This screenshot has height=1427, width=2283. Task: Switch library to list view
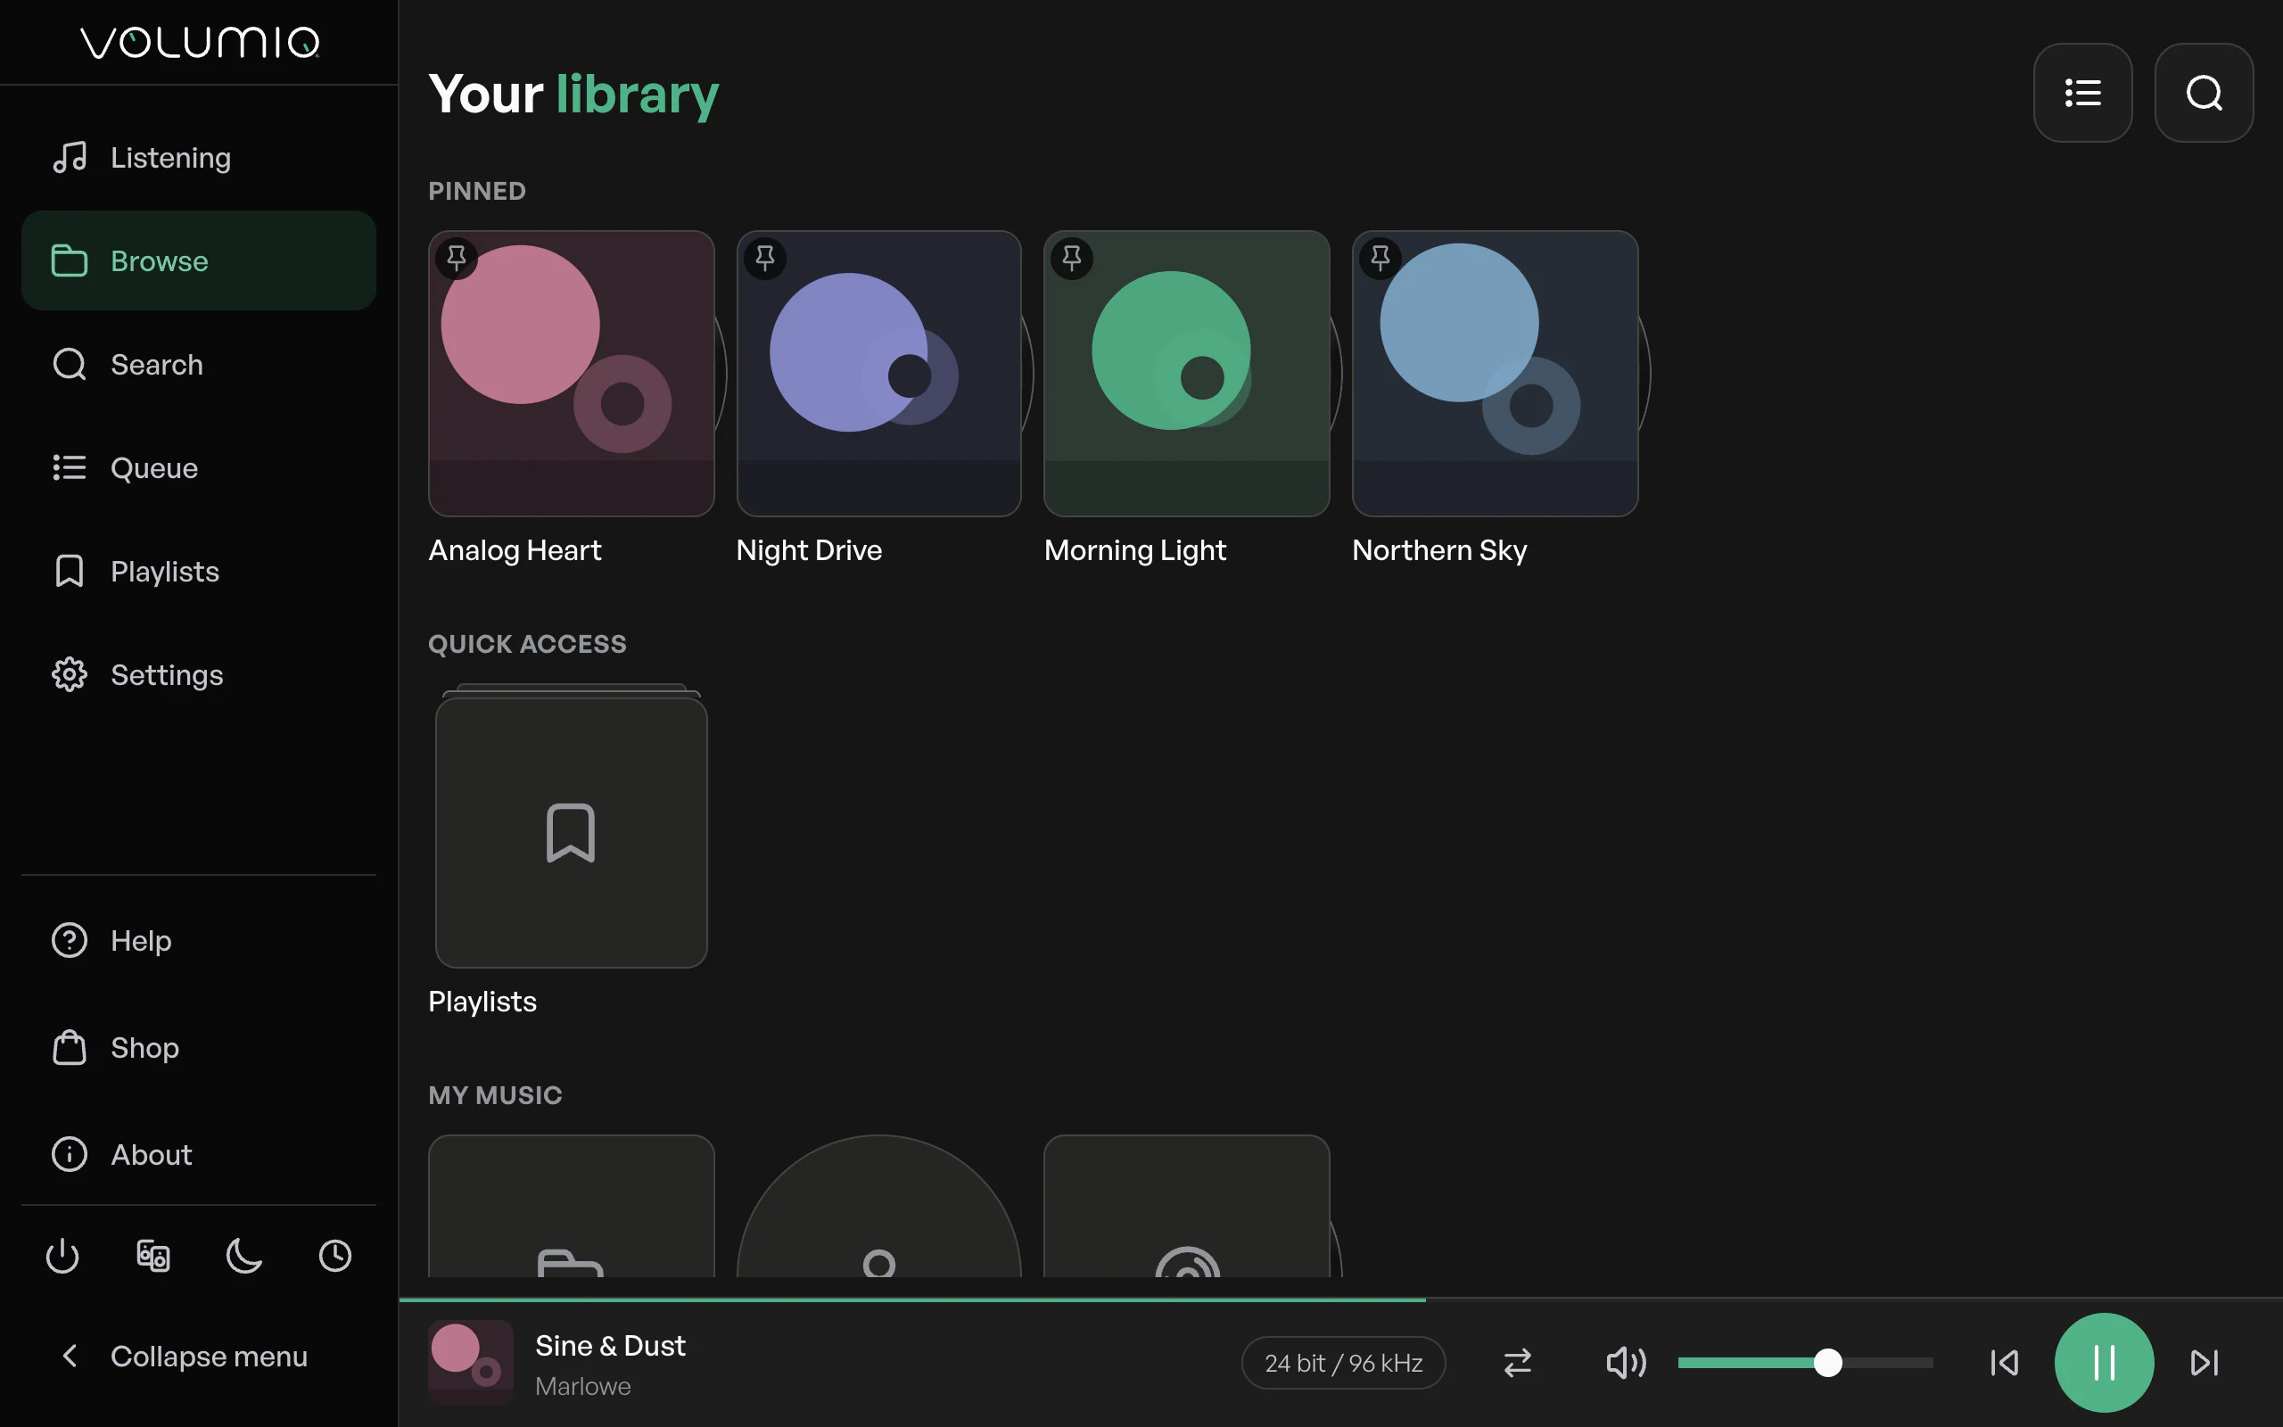pyautogui.click(x=2083, y=93)
